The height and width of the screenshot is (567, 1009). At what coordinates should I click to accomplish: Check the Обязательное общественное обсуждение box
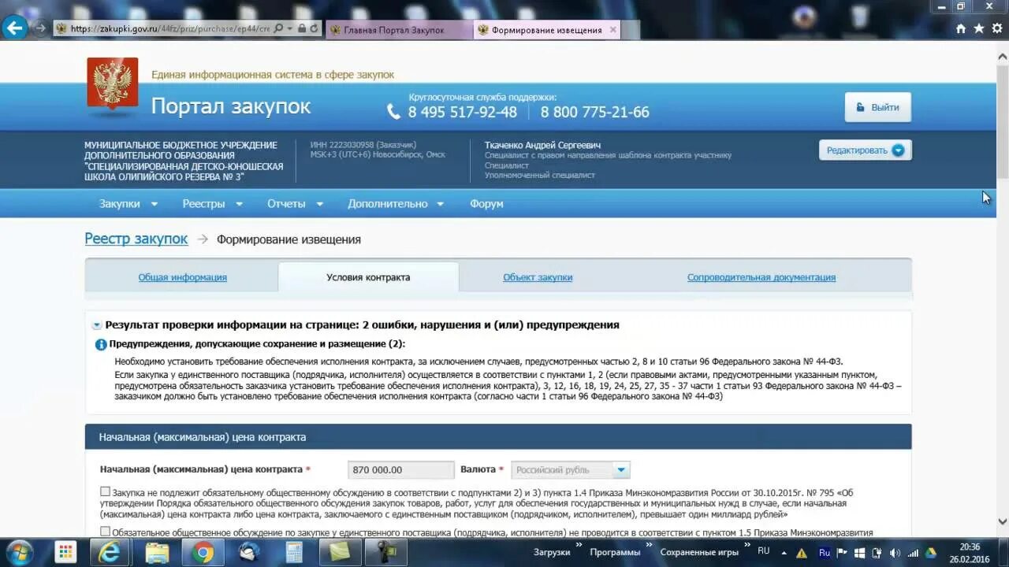point(106,532)
